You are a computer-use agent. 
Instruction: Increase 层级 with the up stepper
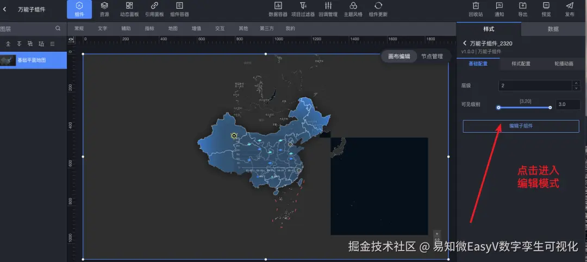[x=576, y=83]
